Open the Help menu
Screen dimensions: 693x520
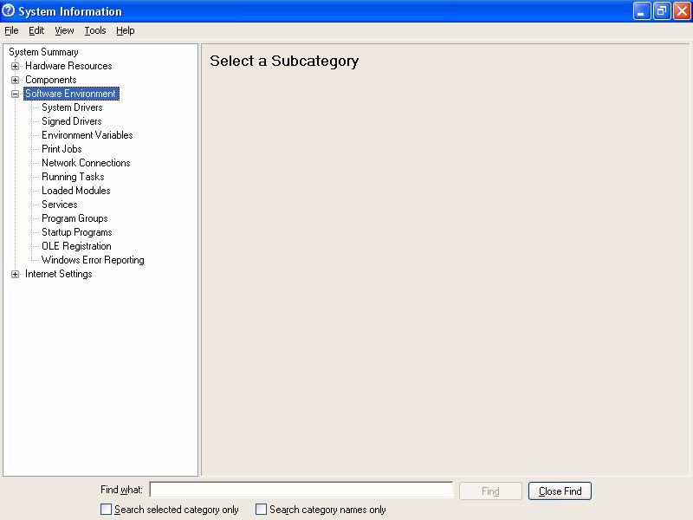[x=126, y=30]
